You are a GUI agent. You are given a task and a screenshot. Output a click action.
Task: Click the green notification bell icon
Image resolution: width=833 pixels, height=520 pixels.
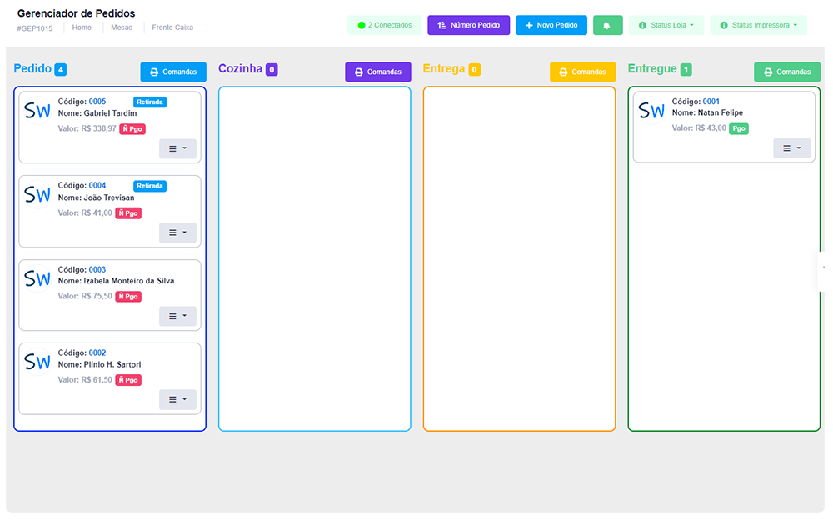point(607,25)
